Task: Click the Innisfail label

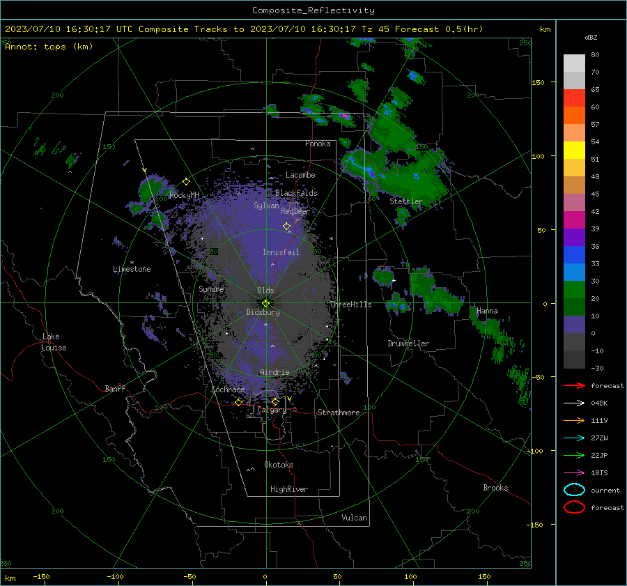Action: (281, 252)
